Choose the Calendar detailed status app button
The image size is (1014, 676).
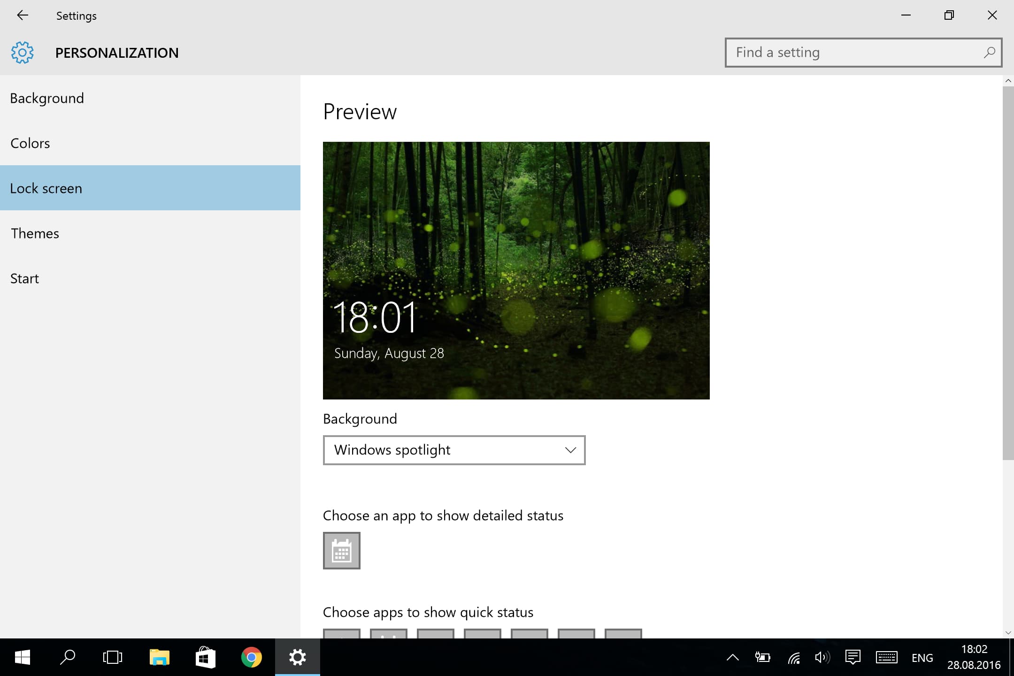point(342,551)
